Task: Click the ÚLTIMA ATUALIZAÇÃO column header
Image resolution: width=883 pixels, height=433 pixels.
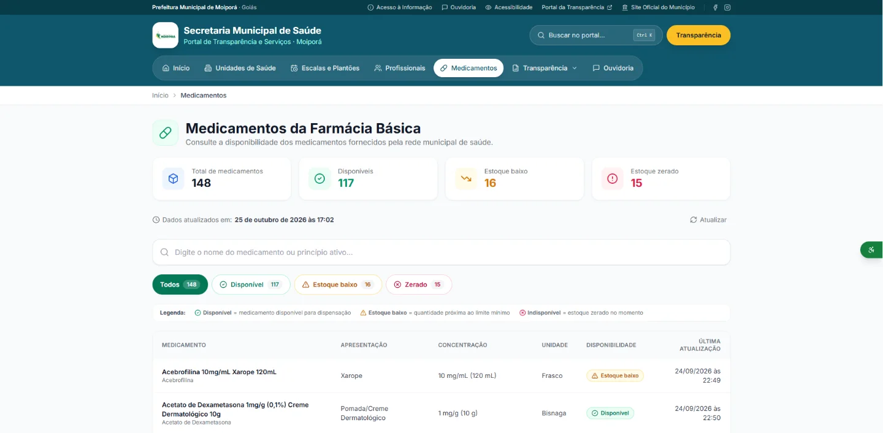Action: click(700, 345)
